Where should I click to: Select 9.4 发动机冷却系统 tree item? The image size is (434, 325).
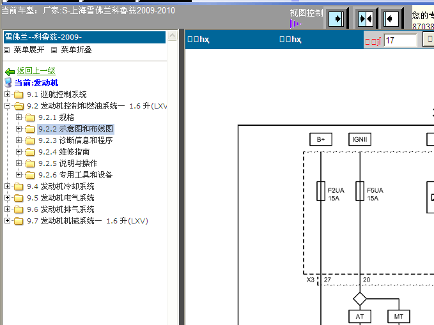click(61, 186)
